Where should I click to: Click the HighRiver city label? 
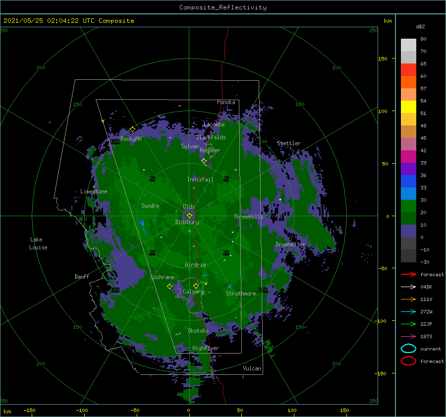click(206, 348)
